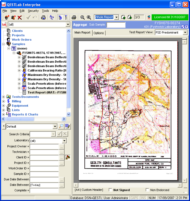Open the Whole Report zoom dropdown
Screen dimensions: 190x201
pyautogui.click(x=116, y=17)
